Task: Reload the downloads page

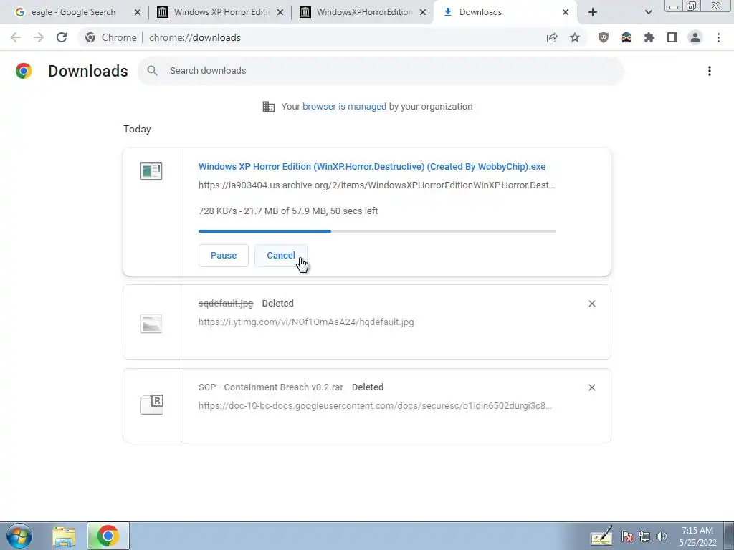Action: [62, 37]
